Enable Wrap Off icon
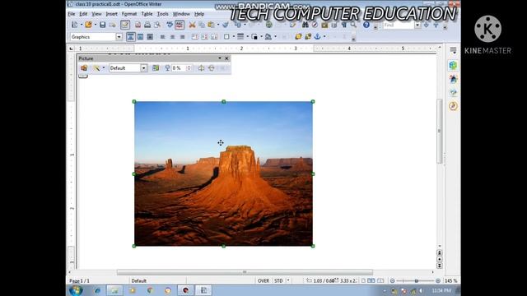 (130, 37)
